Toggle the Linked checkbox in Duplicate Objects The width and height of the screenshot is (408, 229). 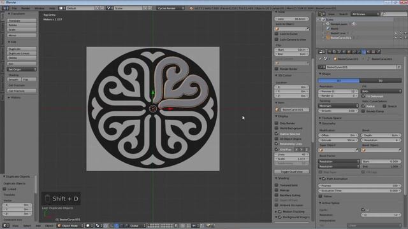coord(4,189)
